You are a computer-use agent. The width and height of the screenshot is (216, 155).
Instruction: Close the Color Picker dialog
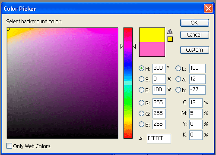(x=208, y=9)
